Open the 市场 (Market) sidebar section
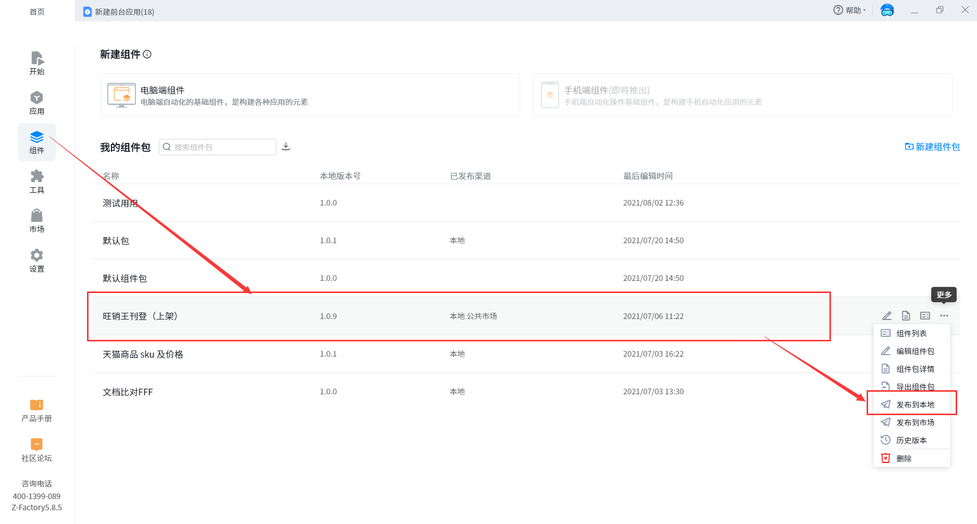The height and width of the screenshot is (524, 977). pyautogui.click(x=37, y=221)
